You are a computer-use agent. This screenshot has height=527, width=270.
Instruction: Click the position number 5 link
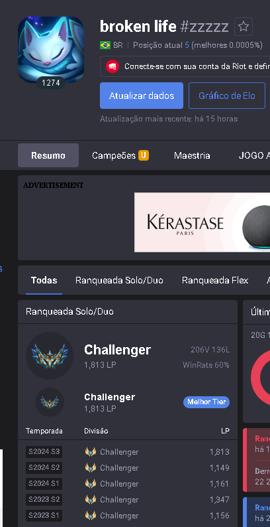click(x=187, y=45)
